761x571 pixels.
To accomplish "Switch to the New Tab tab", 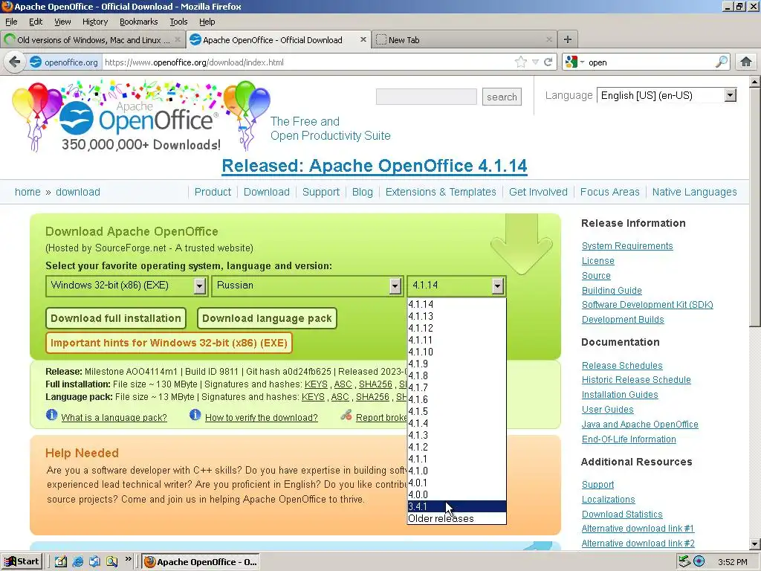I will click(464, 40).
